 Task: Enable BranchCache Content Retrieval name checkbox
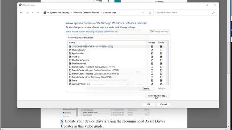coord(70,67)
